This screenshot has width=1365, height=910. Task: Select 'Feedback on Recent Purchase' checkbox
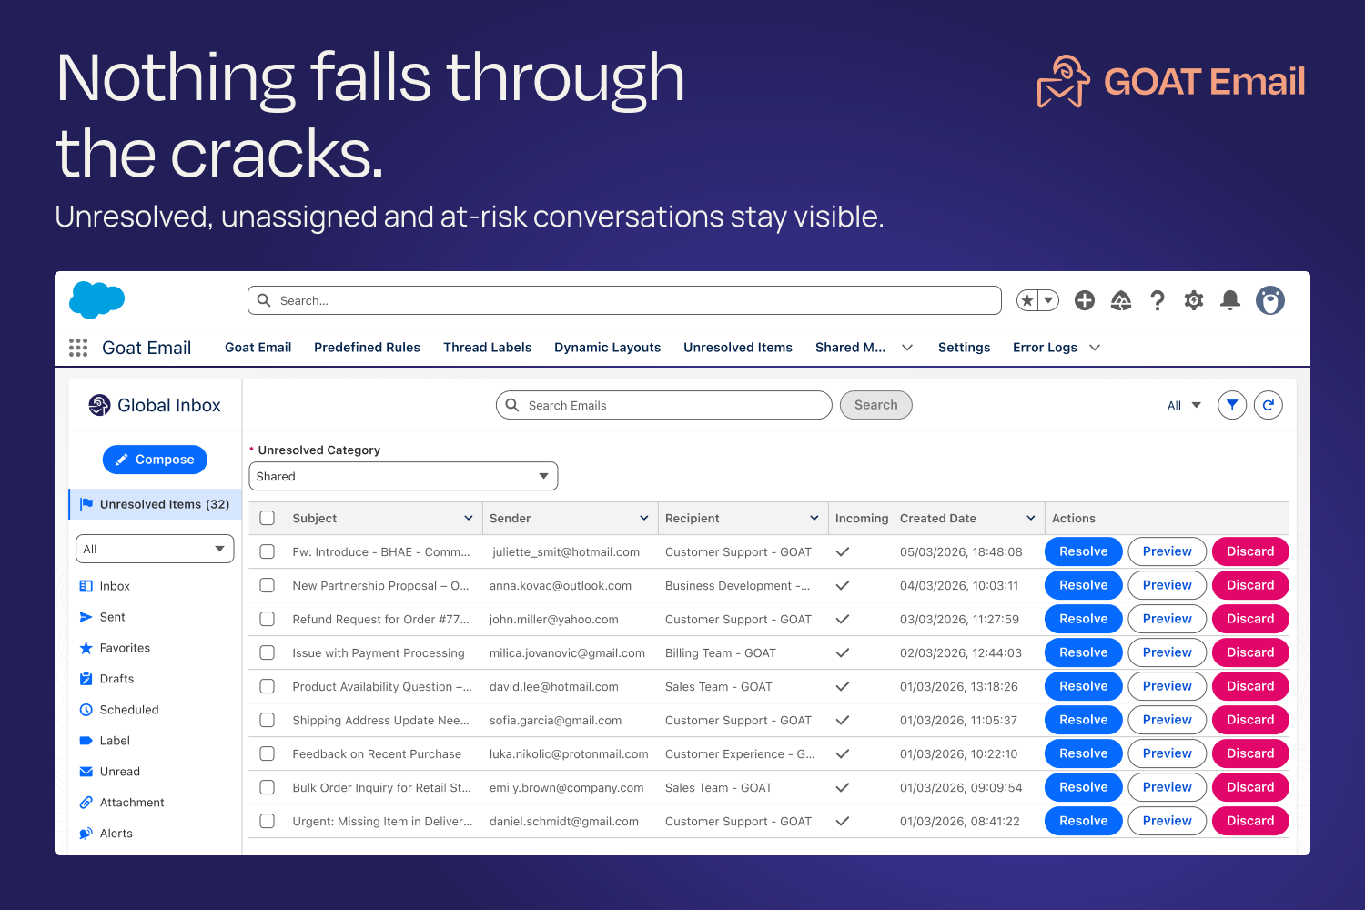click(x=268, y=753)
